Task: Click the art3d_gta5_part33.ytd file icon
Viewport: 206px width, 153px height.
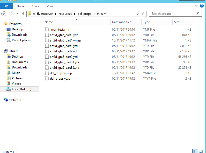Action: pyautogui.click(x=47, y=67)
